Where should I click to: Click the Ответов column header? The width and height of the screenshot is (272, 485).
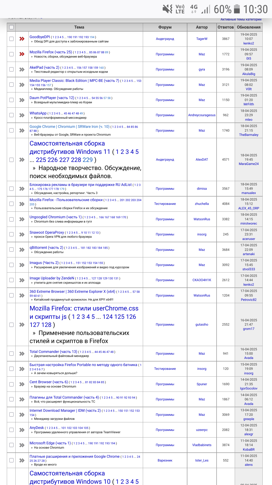[226, 27]
